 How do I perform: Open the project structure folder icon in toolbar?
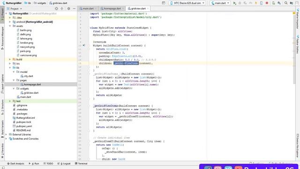292,3
